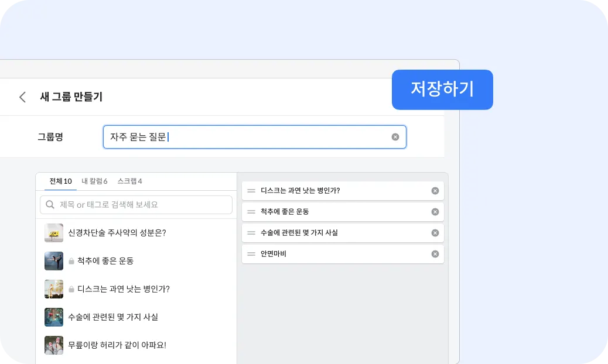608x364 pixels.
Task: Select 신경차단술 주사약의 성분은? thumbnail
Action: point(54,233)
